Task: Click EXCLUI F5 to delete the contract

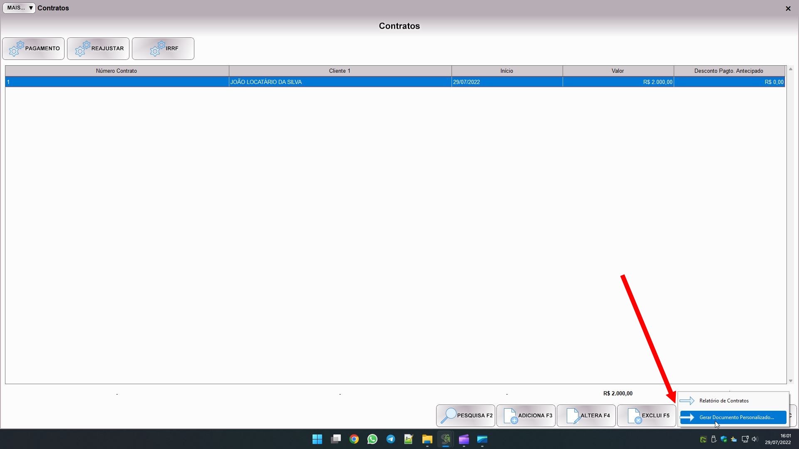Action: click(647, 415)
